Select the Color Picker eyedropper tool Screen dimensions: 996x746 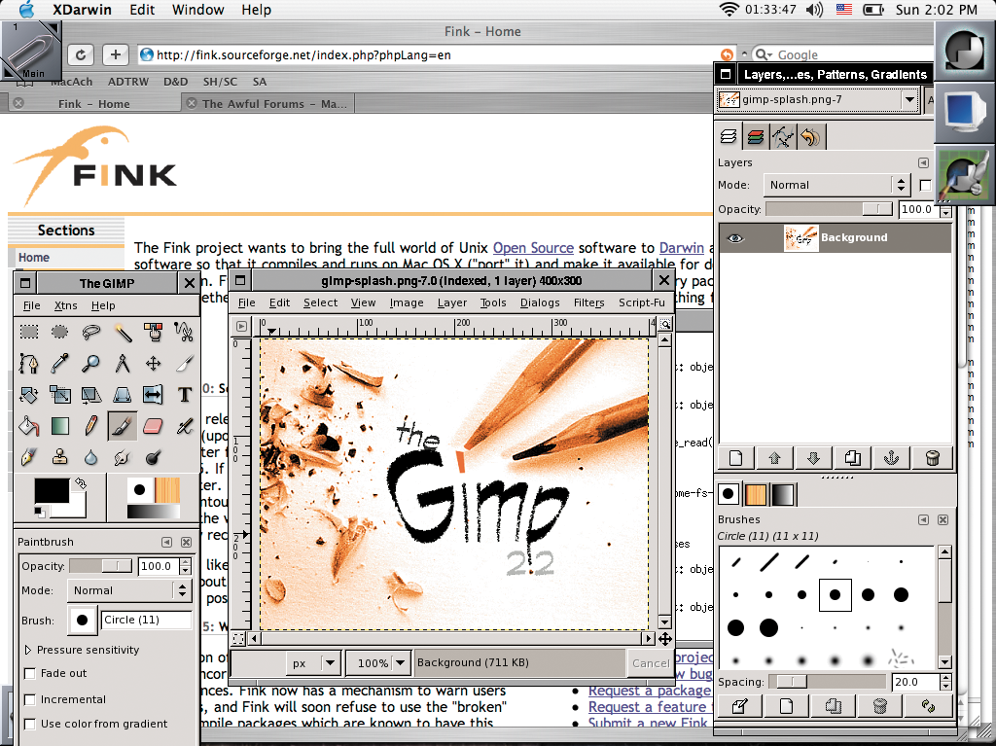click(x=59, y=364)
